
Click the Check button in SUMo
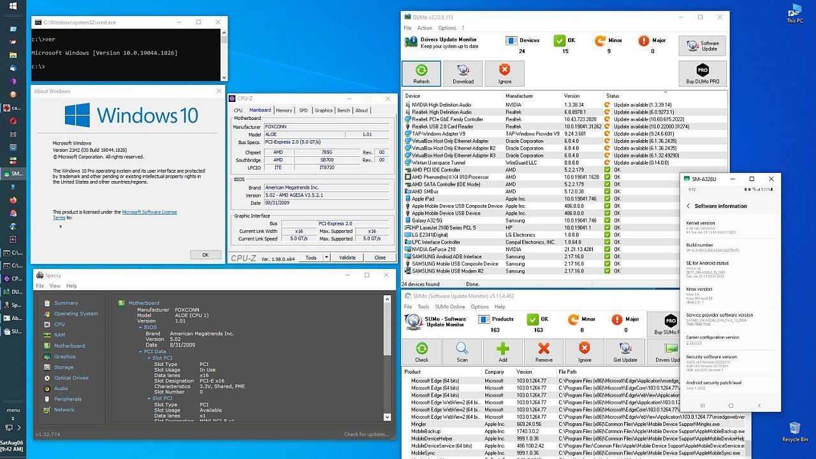[x=421, y=352]
